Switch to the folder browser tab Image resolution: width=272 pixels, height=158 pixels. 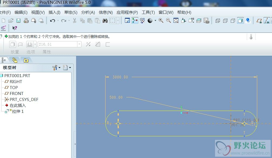[15, 60]
